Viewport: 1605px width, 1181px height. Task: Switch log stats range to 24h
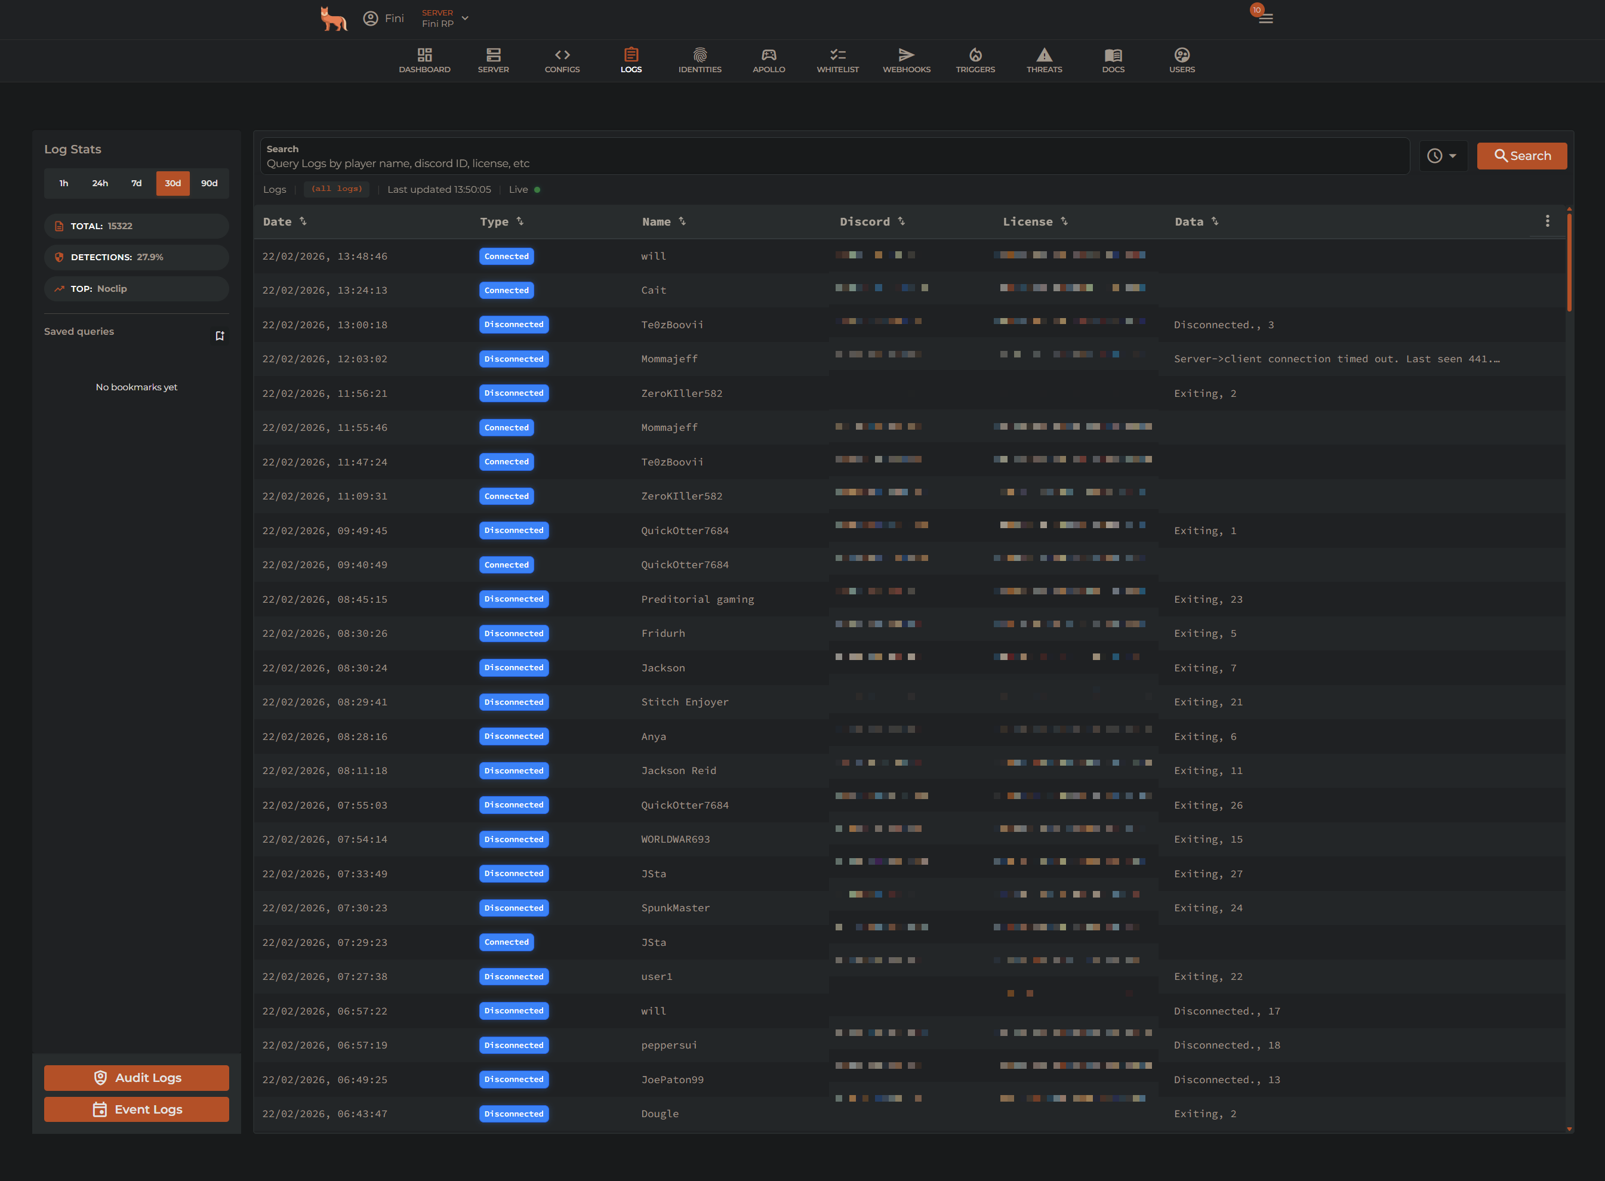click(x=99, y=183)
